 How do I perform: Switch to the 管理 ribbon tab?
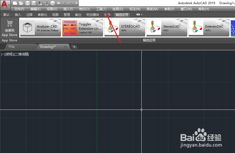67,15
